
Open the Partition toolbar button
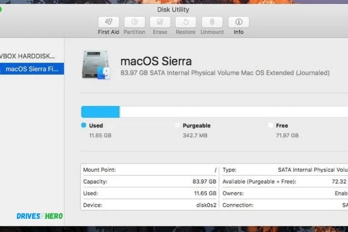pyautogui.click(x=134, y=22)
